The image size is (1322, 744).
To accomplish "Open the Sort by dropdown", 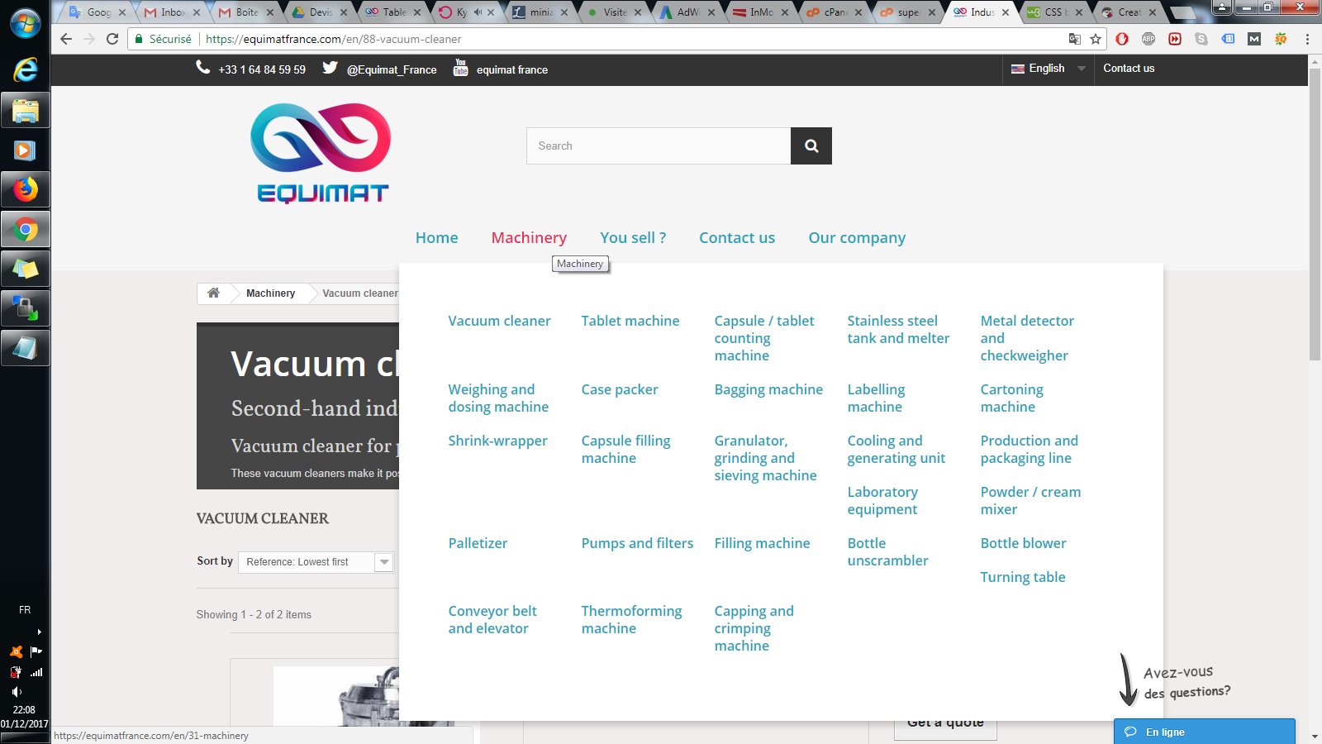I will (x=316, y=562).
